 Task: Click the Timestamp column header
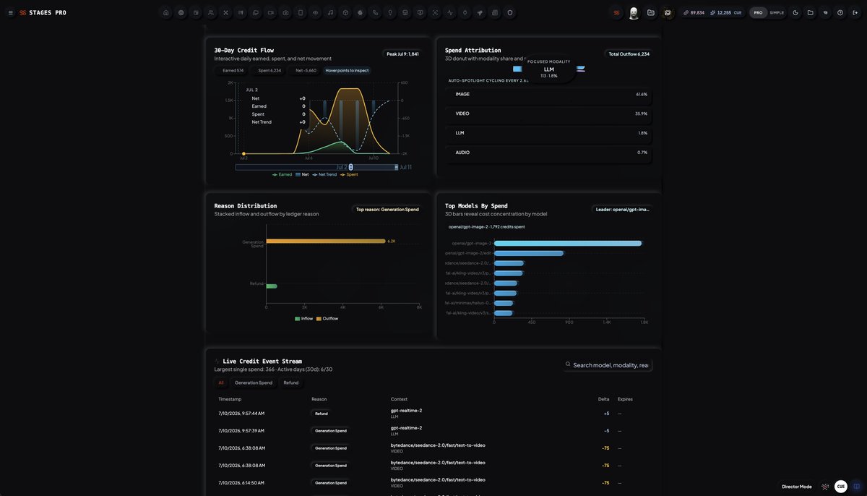pos(230,399)
